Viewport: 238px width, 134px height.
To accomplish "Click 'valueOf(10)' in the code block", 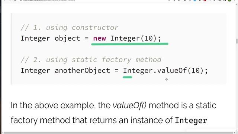I will [x=180, y=71].
